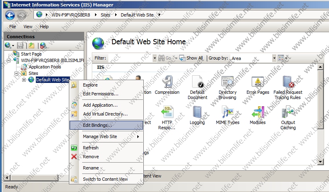Click the Connections delete connection icon

(43, 45)
